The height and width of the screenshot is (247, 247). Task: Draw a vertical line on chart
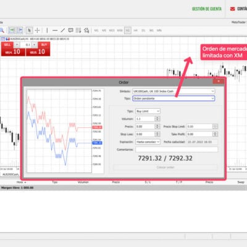(47, 30)
